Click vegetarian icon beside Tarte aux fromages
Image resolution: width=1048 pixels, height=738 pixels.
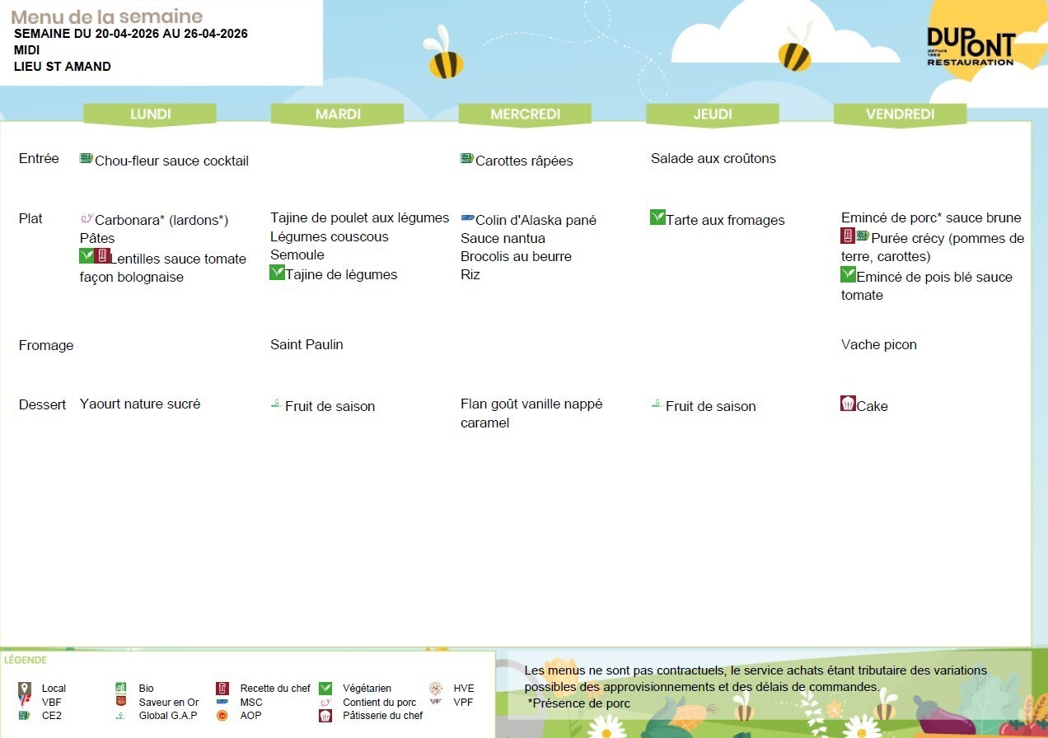tap(657, 217)
